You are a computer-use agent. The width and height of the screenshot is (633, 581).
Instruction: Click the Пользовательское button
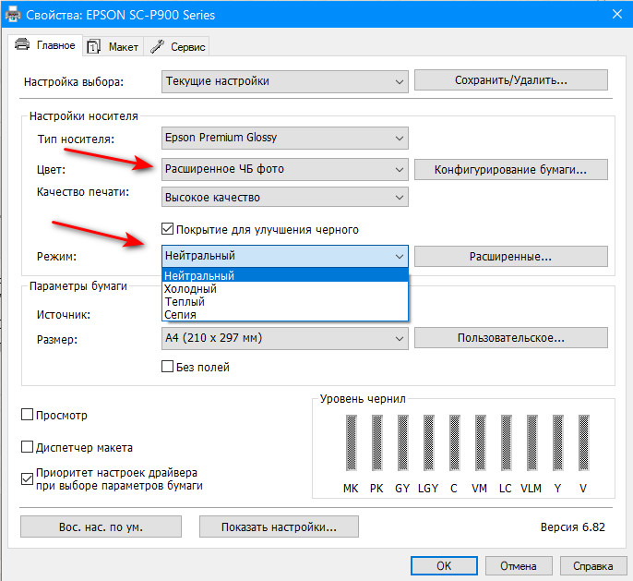[510, 337]
